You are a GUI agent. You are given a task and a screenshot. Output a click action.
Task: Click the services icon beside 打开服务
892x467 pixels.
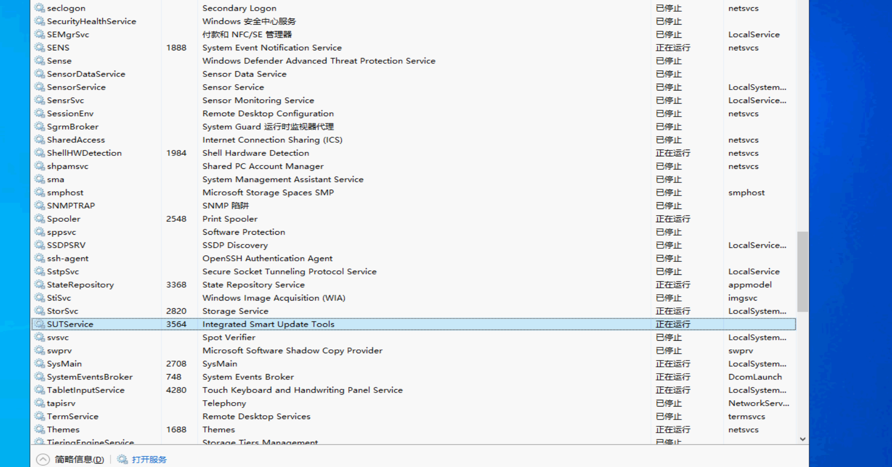123,459
